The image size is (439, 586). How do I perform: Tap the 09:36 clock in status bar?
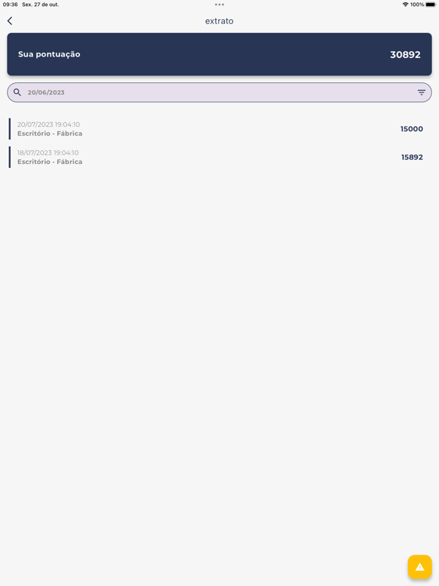[x=10, y=5]
